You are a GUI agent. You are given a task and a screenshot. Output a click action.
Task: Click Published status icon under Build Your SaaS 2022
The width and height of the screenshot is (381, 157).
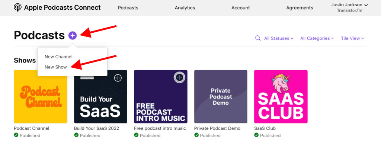pos(76,135)
